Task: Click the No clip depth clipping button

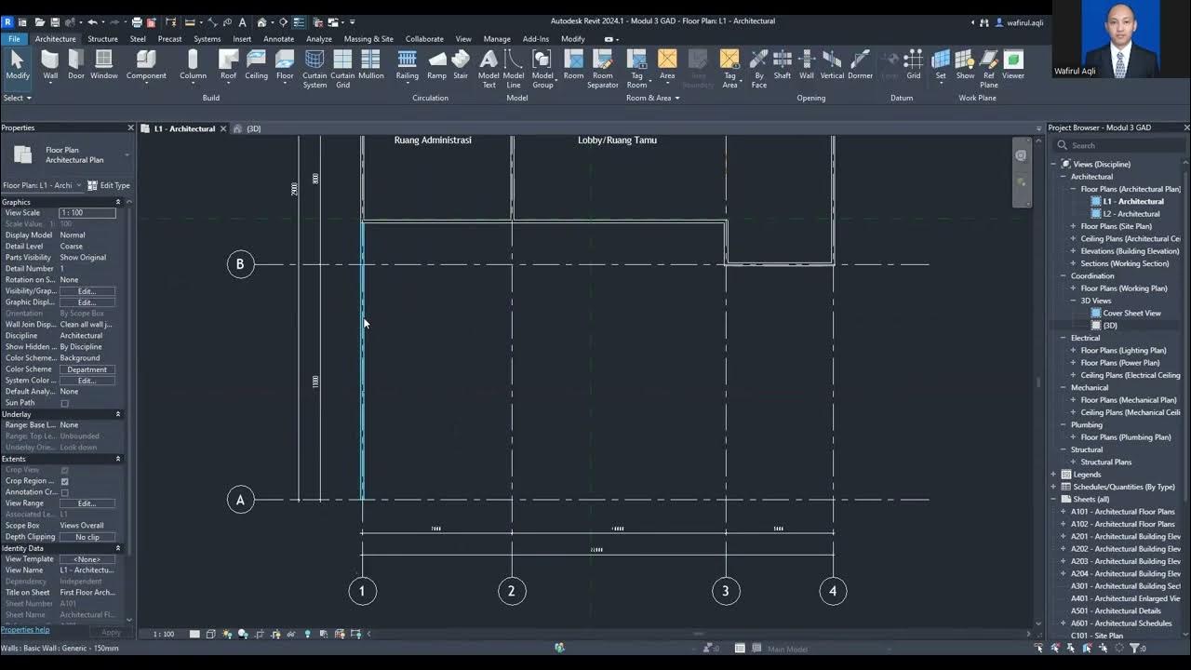Action: tap(87, 537)
